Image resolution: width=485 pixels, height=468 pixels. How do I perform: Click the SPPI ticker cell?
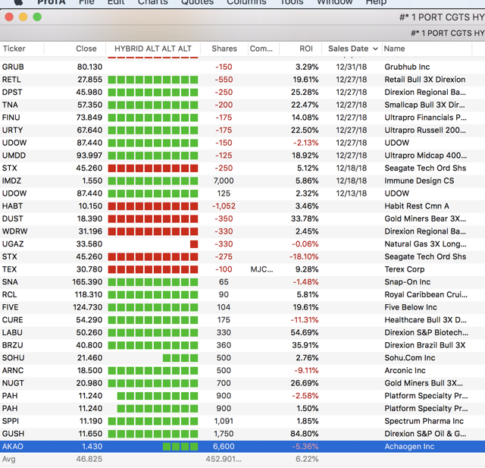click(x=10, y=421)
